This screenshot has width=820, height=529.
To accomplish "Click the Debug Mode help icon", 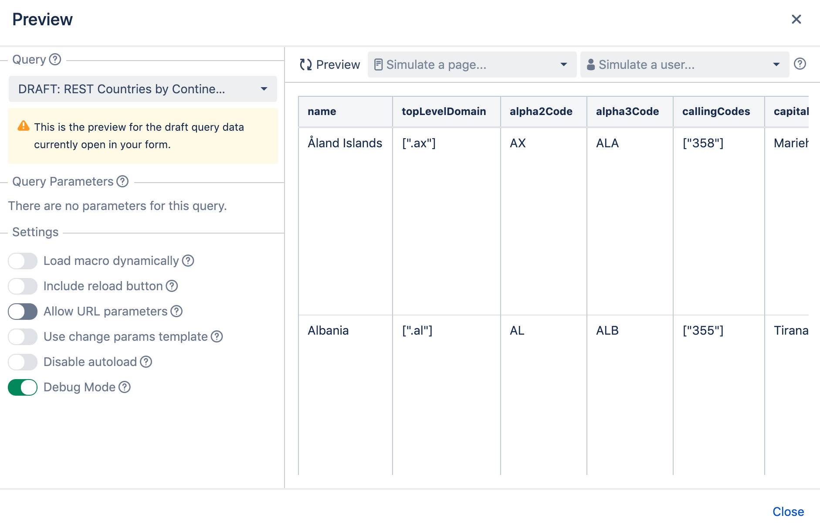I will [125, 387].
